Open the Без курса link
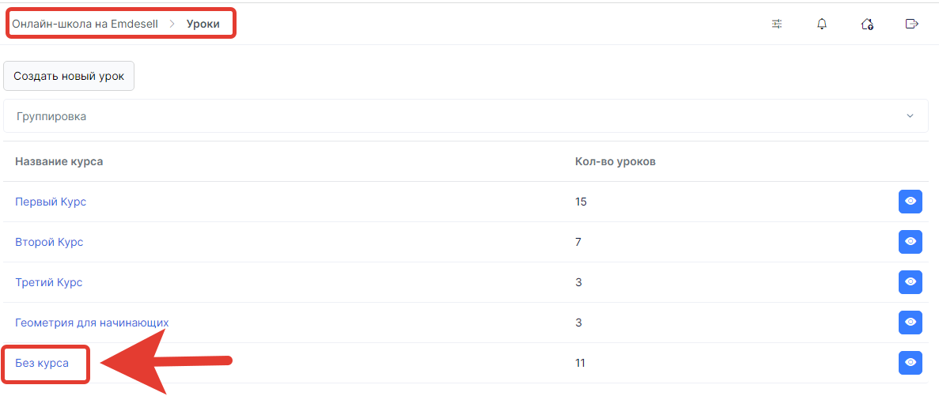939x400 pixels. point(42,363)
